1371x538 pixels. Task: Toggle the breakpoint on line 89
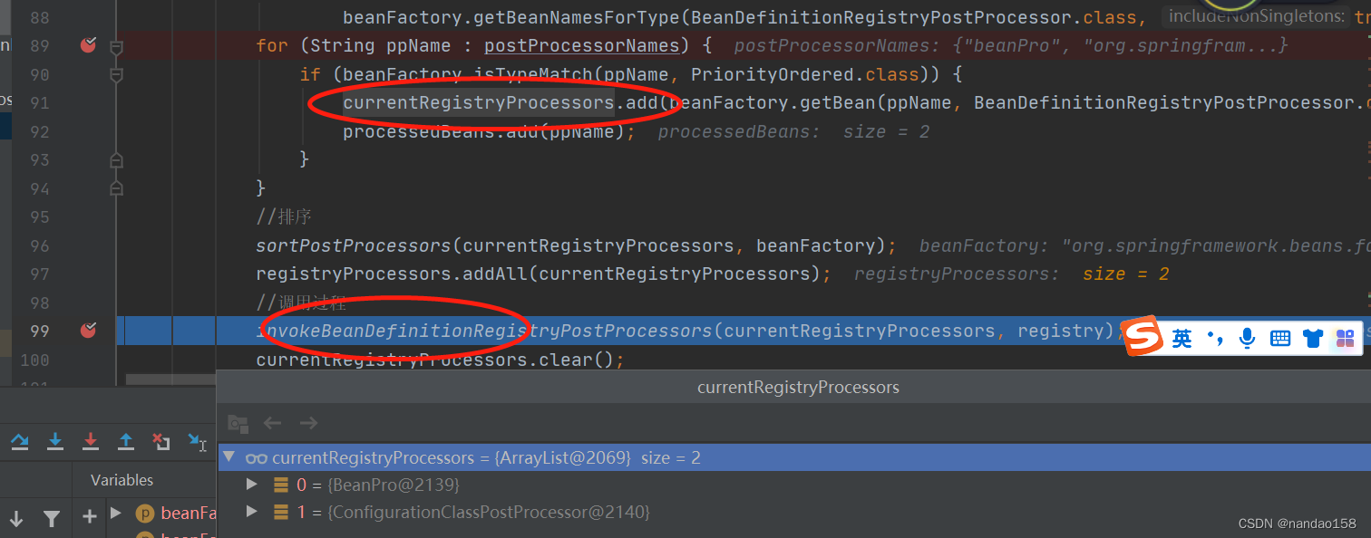point(88,45)
